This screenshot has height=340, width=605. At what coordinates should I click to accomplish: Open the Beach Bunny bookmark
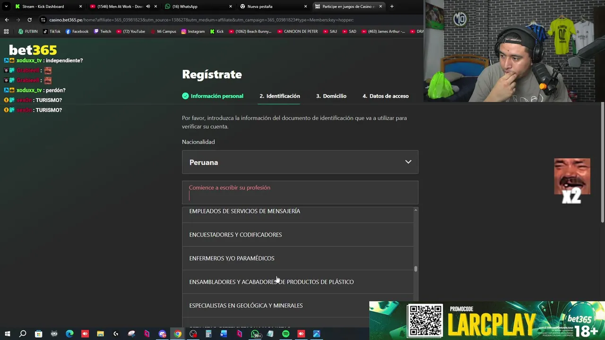(250, 32)
